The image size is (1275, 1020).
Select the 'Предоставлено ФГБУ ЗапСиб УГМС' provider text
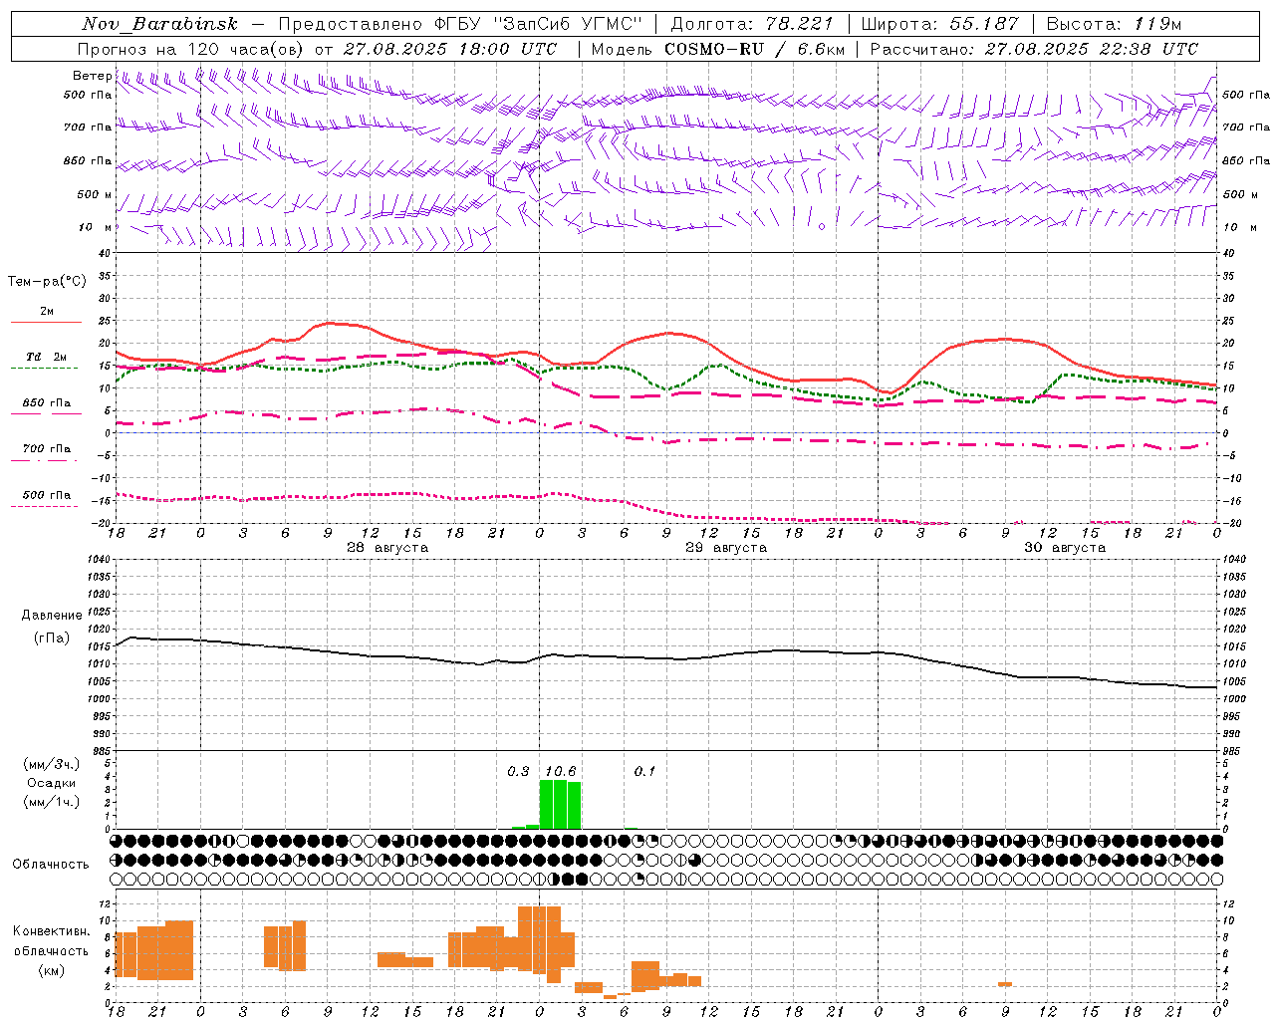[460, 24]
